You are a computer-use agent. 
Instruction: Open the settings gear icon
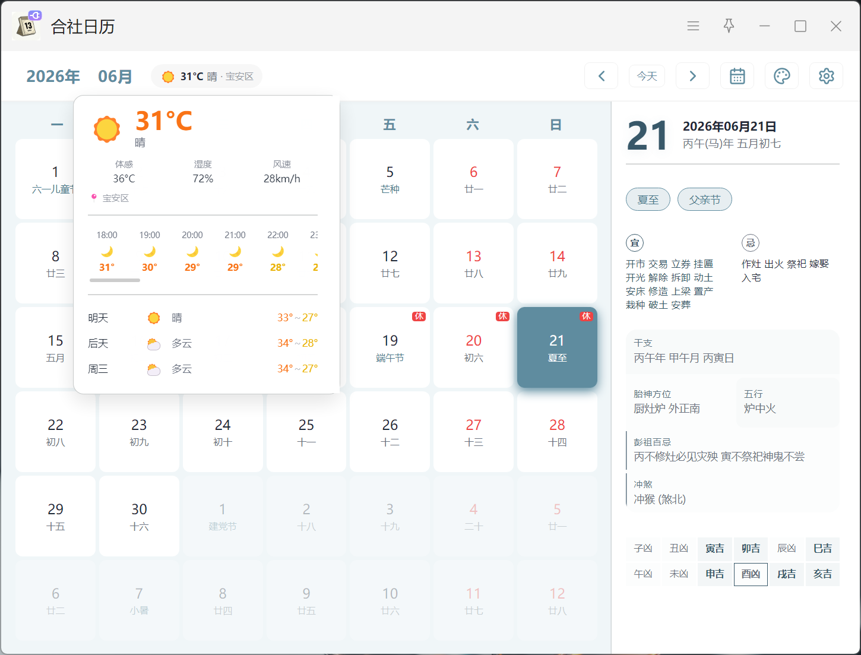(827, 76)
